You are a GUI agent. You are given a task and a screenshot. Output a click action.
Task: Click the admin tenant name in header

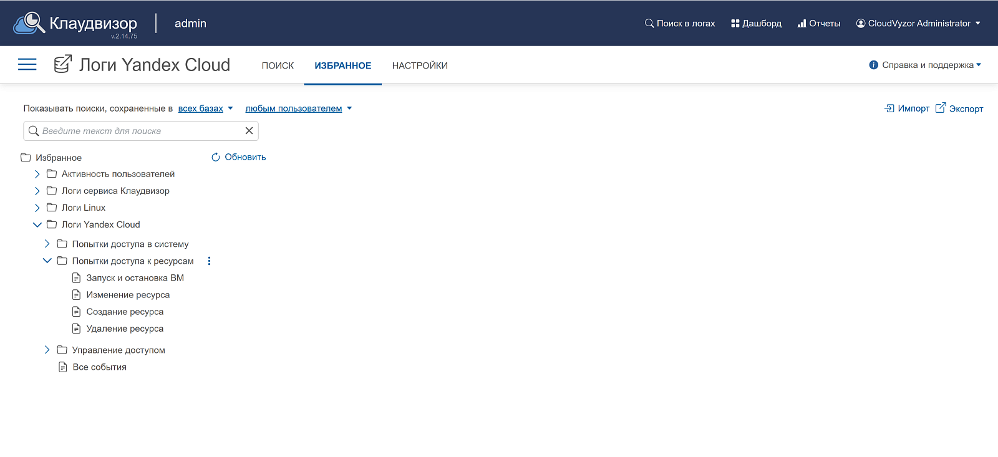[x=190, y=23]
